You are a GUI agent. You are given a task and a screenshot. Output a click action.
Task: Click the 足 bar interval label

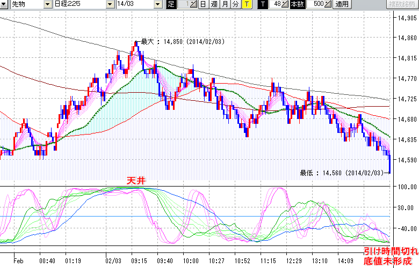[171, 4]
